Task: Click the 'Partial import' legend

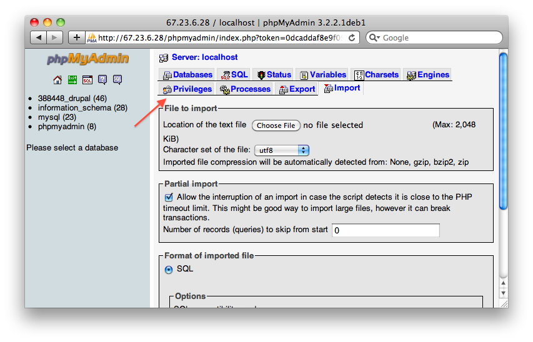Action: click(x=191, y=183)
